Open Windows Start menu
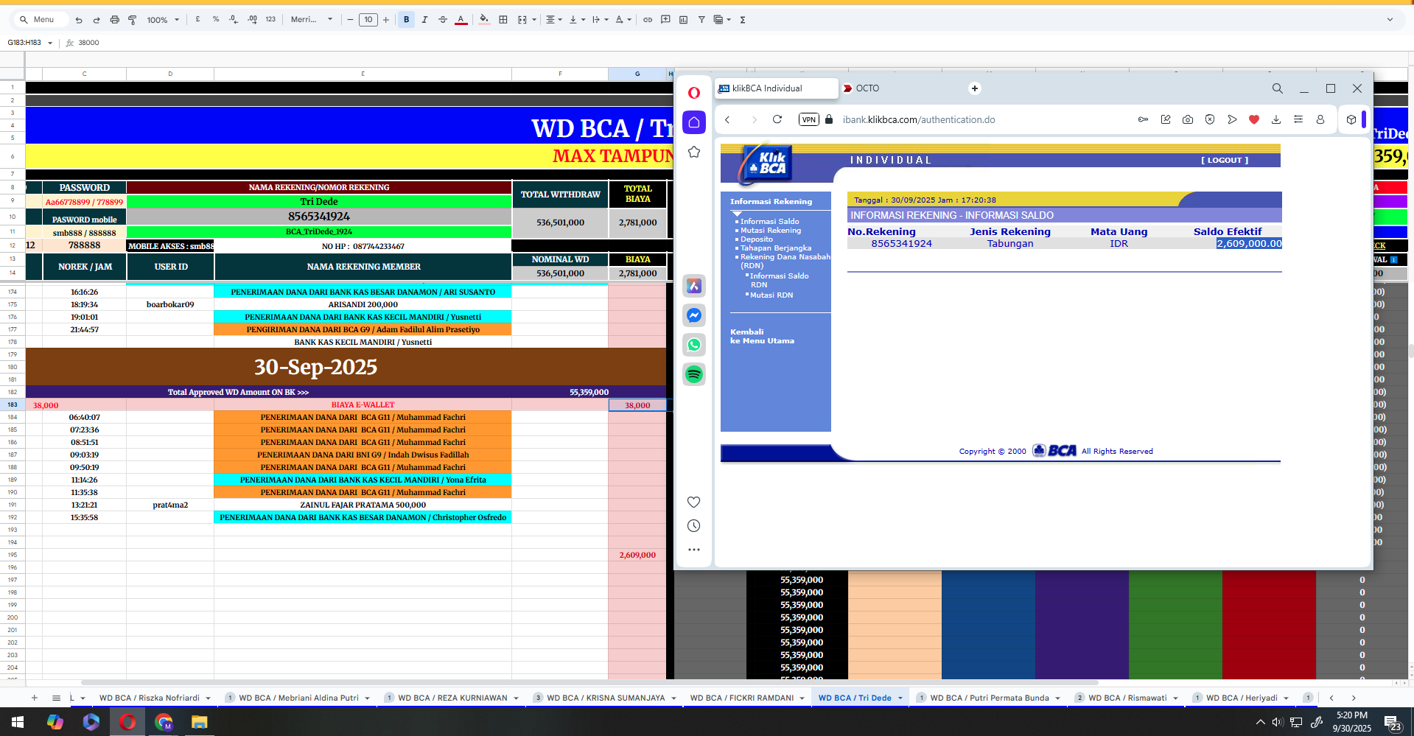 [x=18, y=722]
